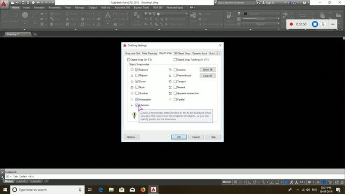Enable Object Snap Tracking On (F11) checkbox

point(175,60)
